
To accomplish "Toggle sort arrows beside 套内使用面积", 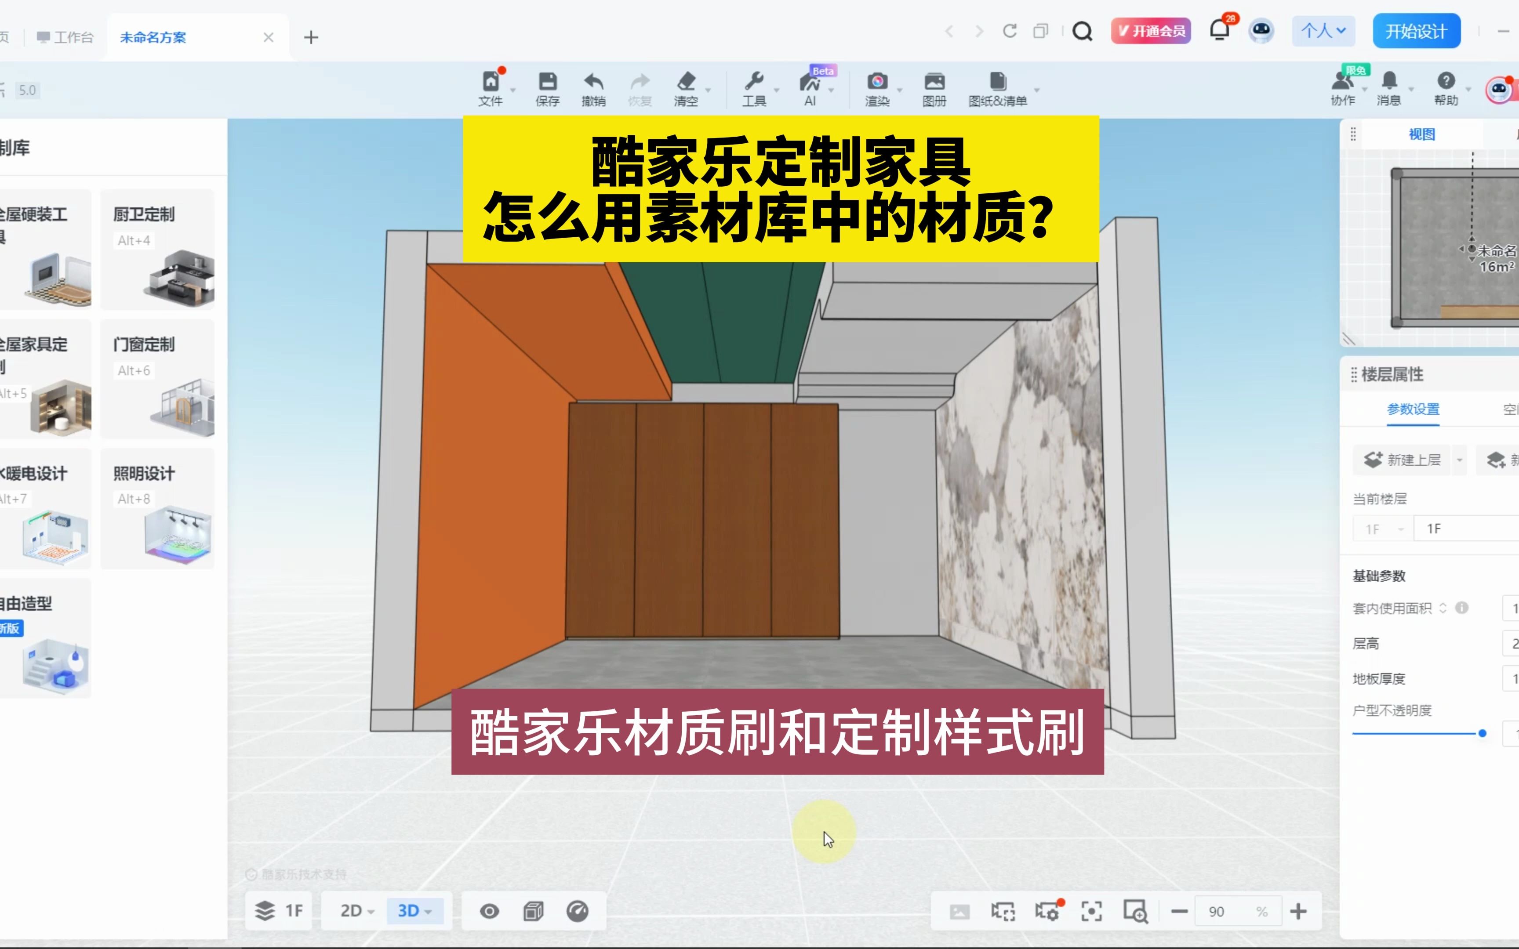I will tap(1443, 608).
